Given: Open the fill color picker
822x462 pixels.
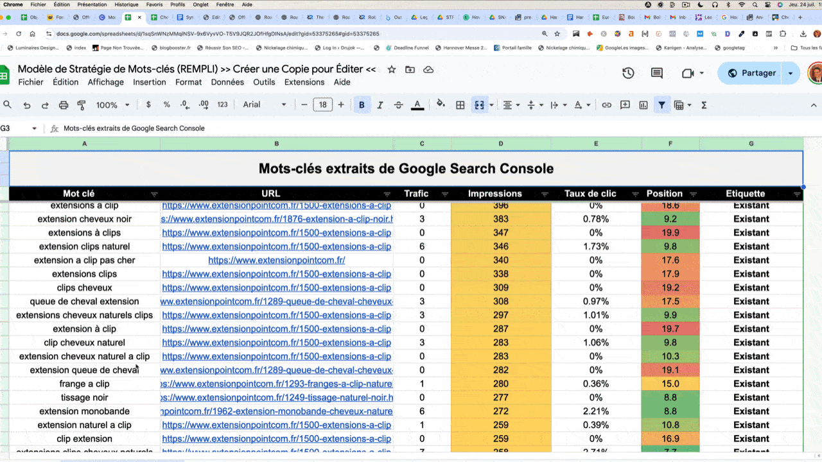Looking at the screenshot, I should pyautogui.click(x=441, y=105).
